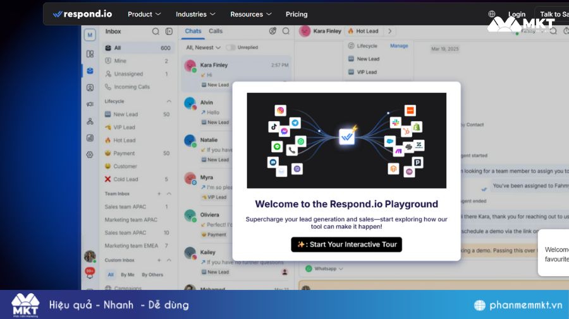Open the Product menu
569x319 pixels.
coord(144,14)
